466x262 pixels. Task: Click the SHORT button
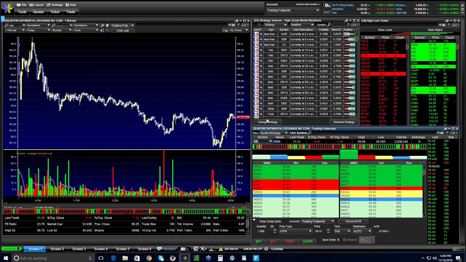290,241
